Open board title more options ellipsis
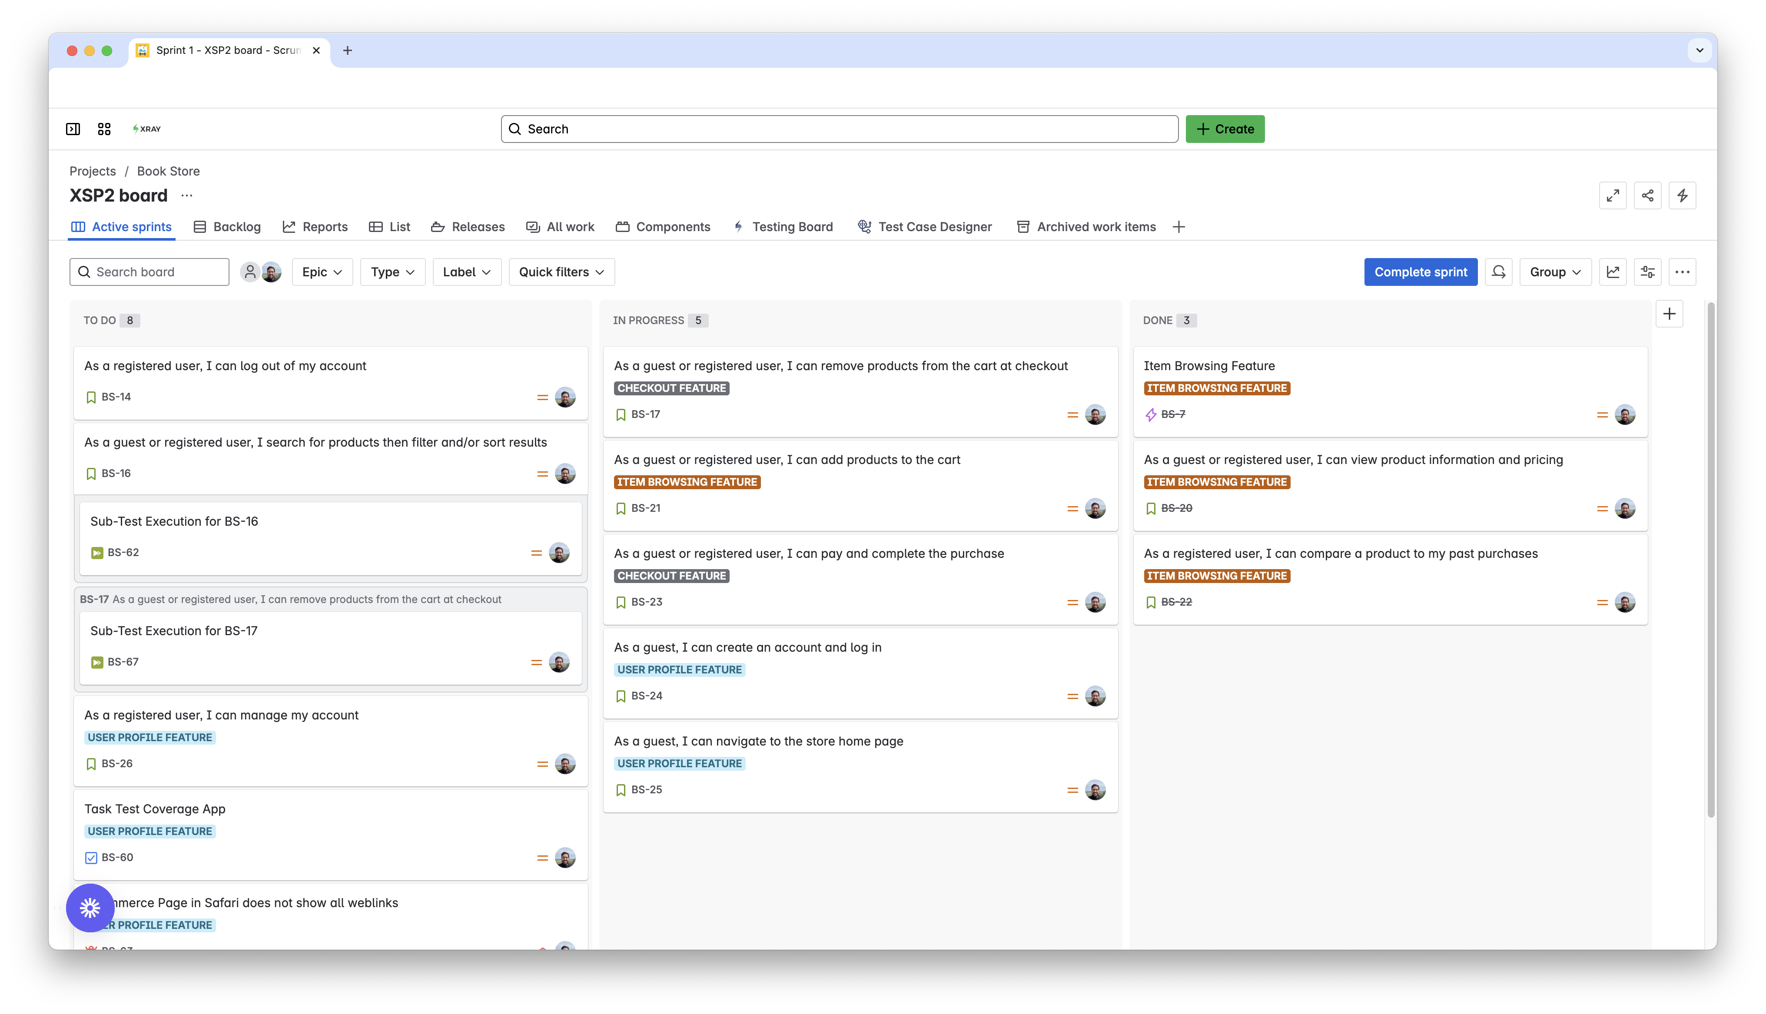This screenshot has height=1014, width=1766. [x=186, y=196]
